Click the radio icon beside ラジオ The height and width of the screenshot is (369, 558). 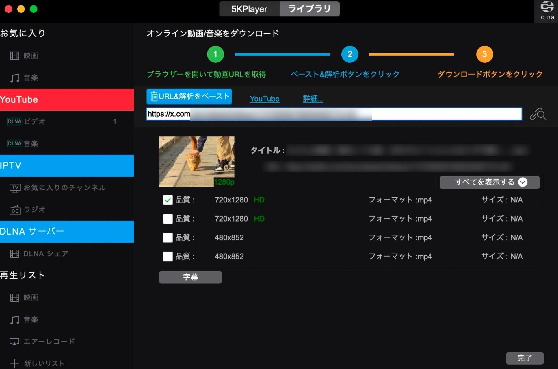[15, 210]
